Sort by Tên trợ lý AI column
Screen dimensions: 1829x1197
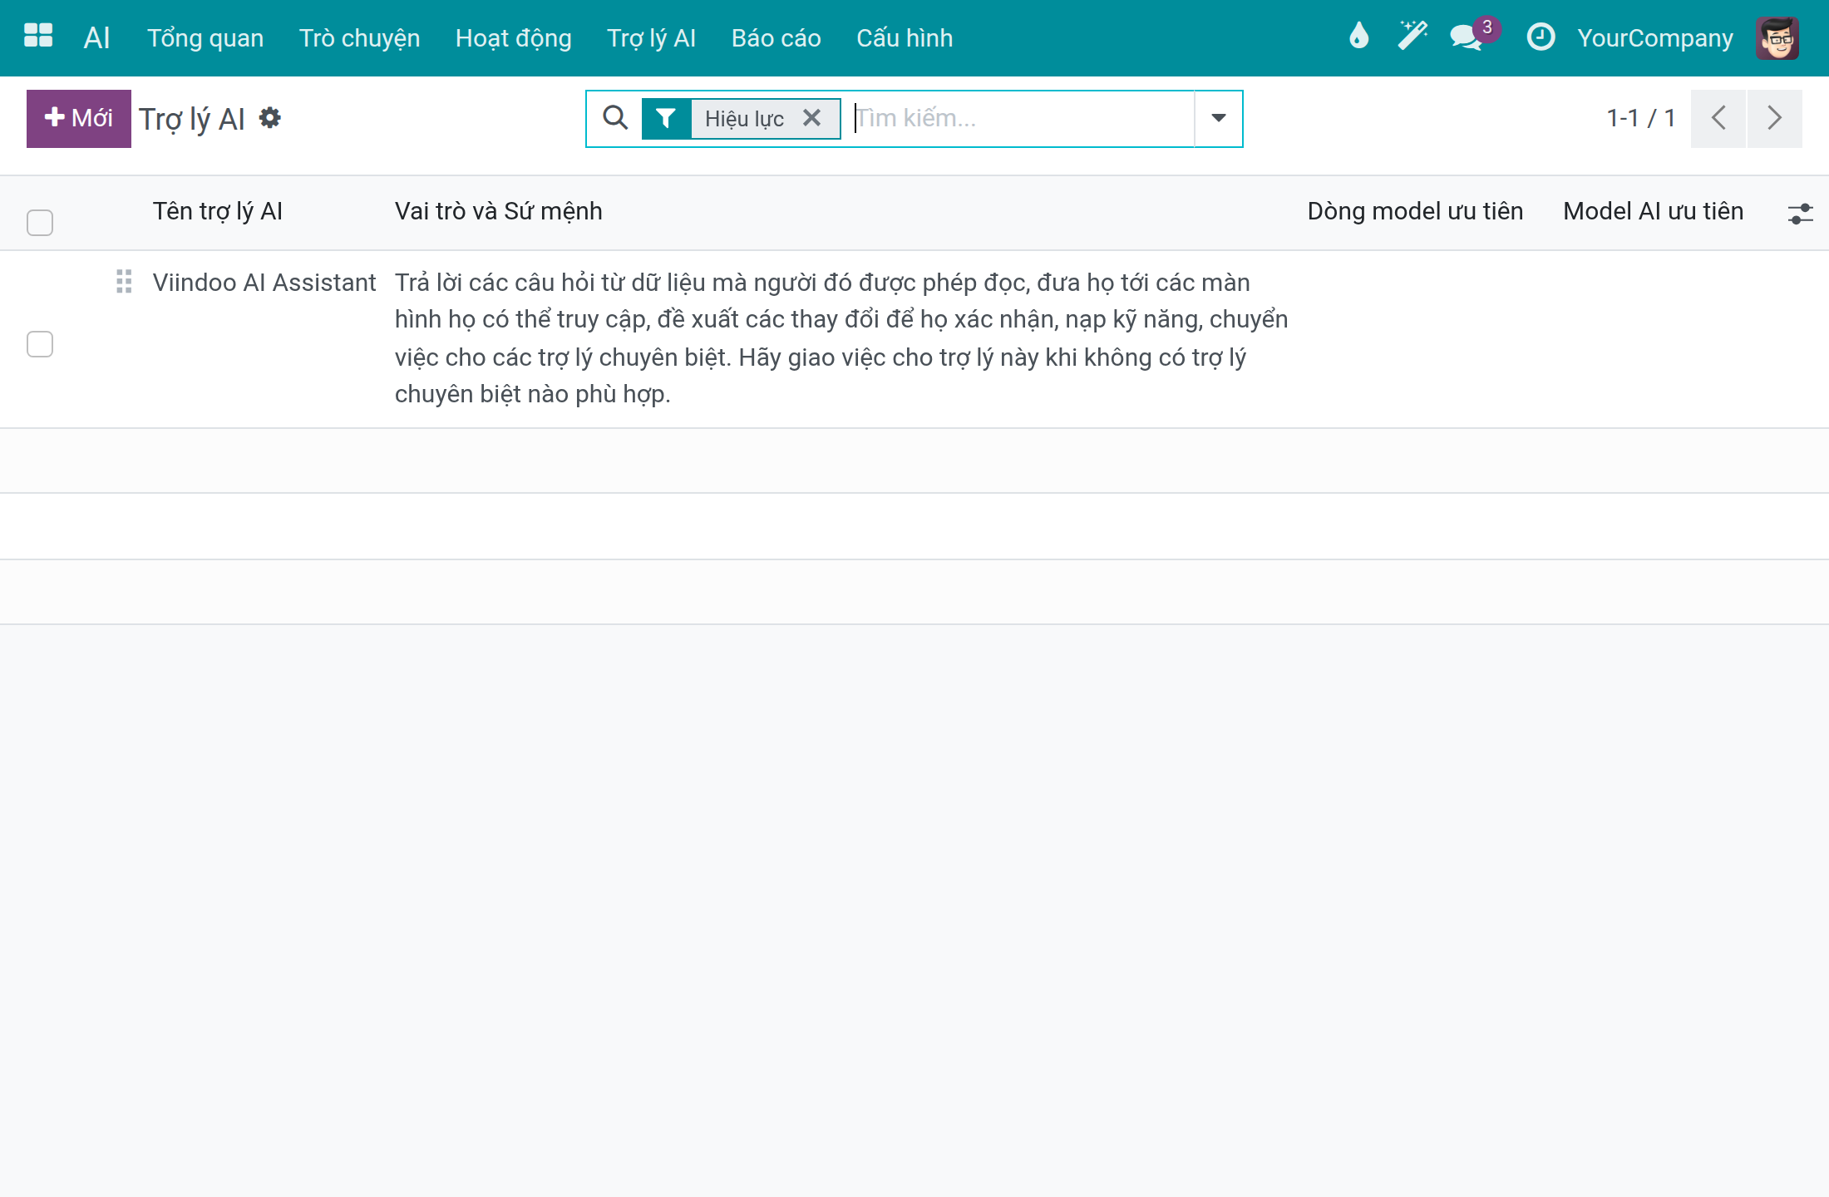pos(218,211)
